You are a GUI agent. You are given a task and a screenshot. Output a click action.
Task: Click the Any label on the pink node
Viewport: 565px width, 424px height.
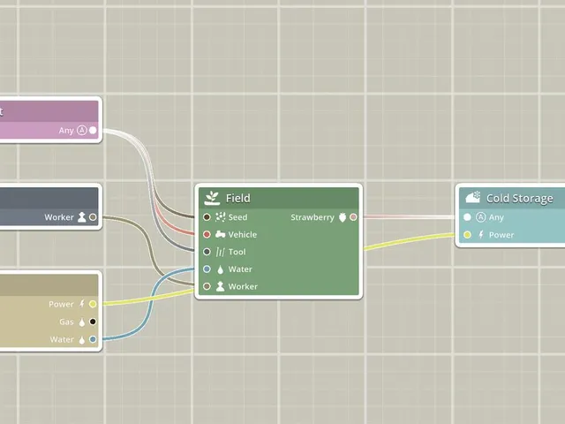(66, 131)
